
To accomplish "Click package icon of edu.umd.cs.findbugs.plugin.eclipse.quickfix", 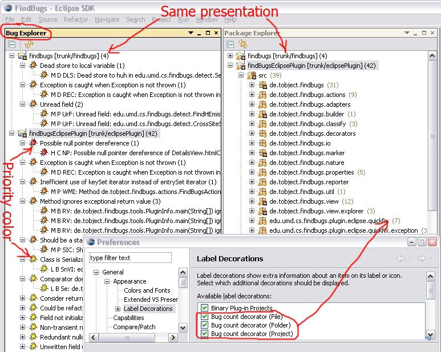I will (262, 221).
